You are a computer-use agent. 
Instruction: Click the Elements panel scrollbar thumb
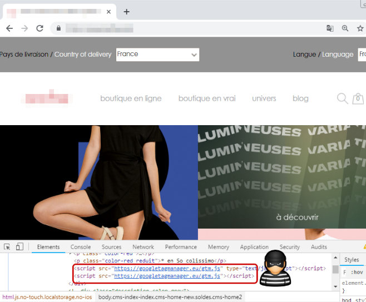click(x=335, y=269)
